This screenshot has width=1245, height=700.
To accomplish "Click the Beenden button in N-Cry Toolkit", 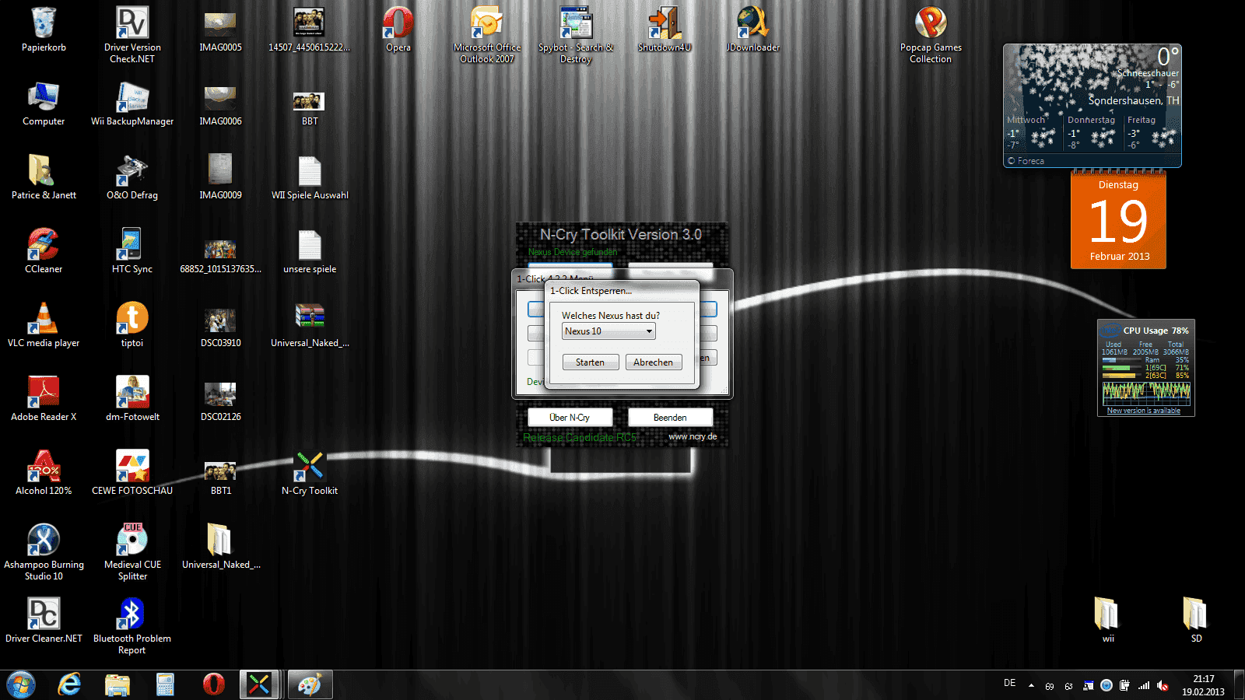I will [670, 418].
